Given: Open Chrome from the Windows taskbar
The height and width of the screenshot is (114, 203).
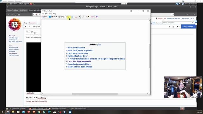Looking at the screenshot, I should pos(39,112).
